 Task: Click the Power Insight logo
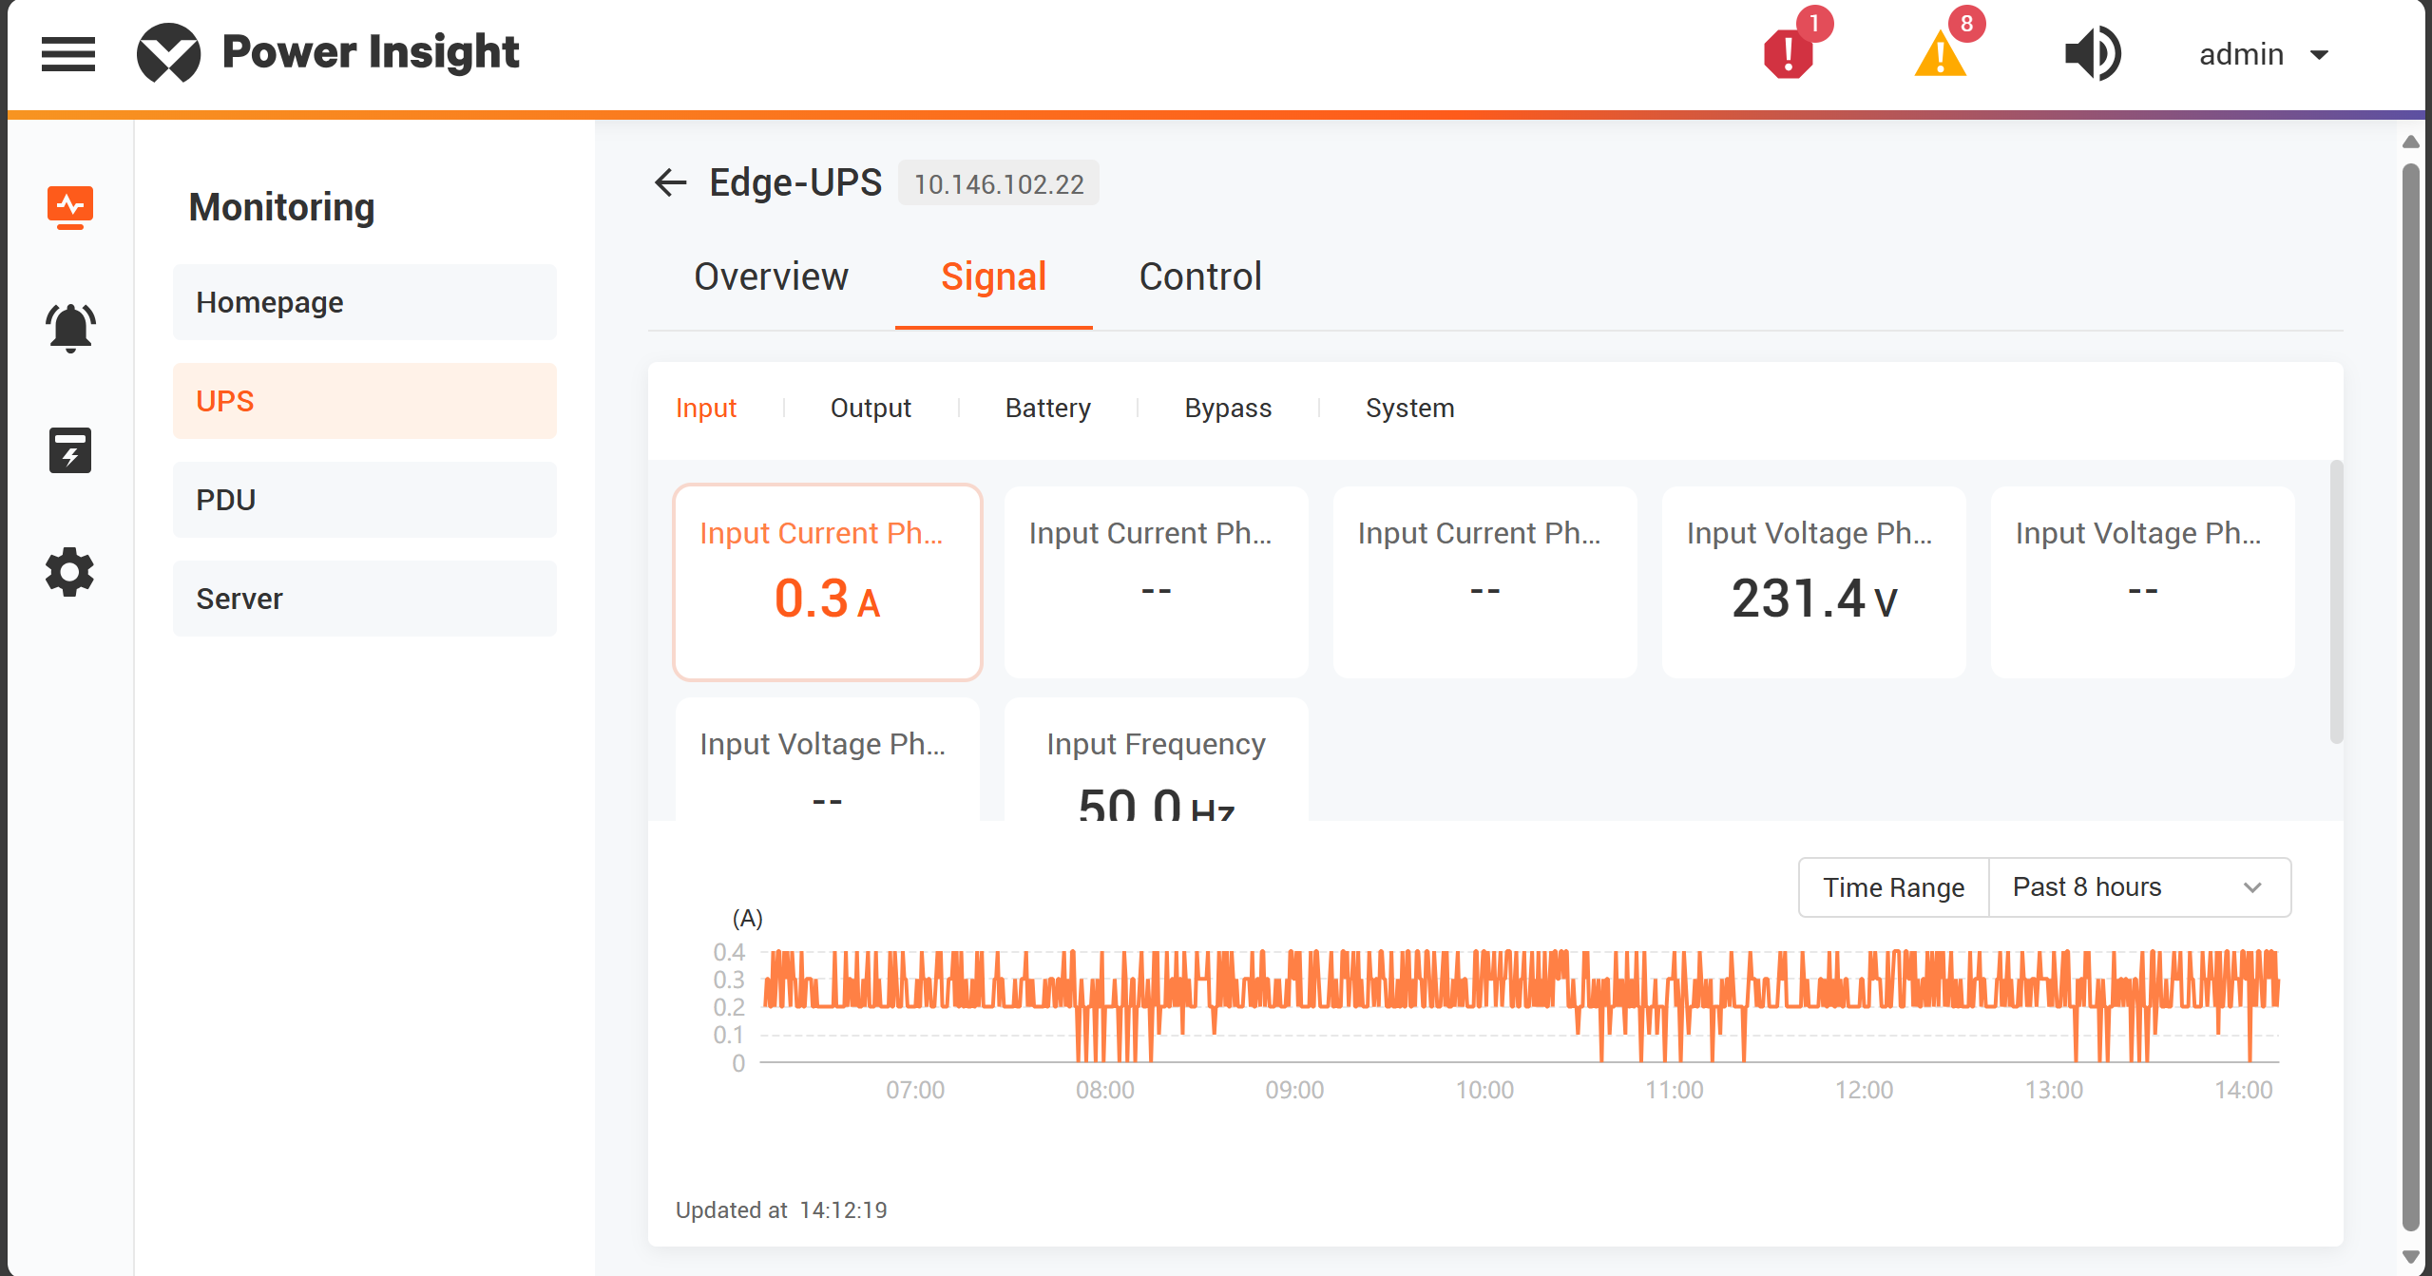point(328,53)
